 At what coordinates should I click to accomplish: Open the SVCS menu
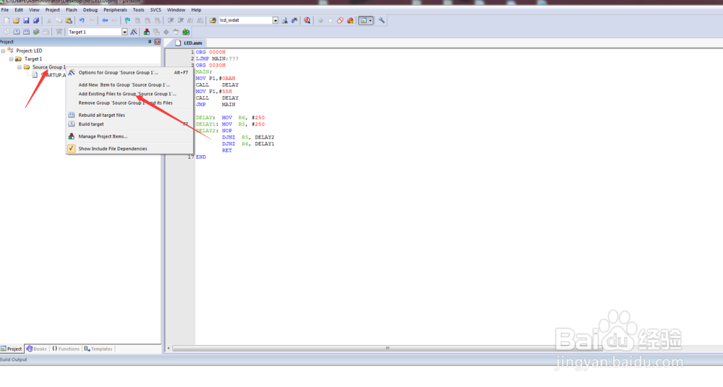156,9
